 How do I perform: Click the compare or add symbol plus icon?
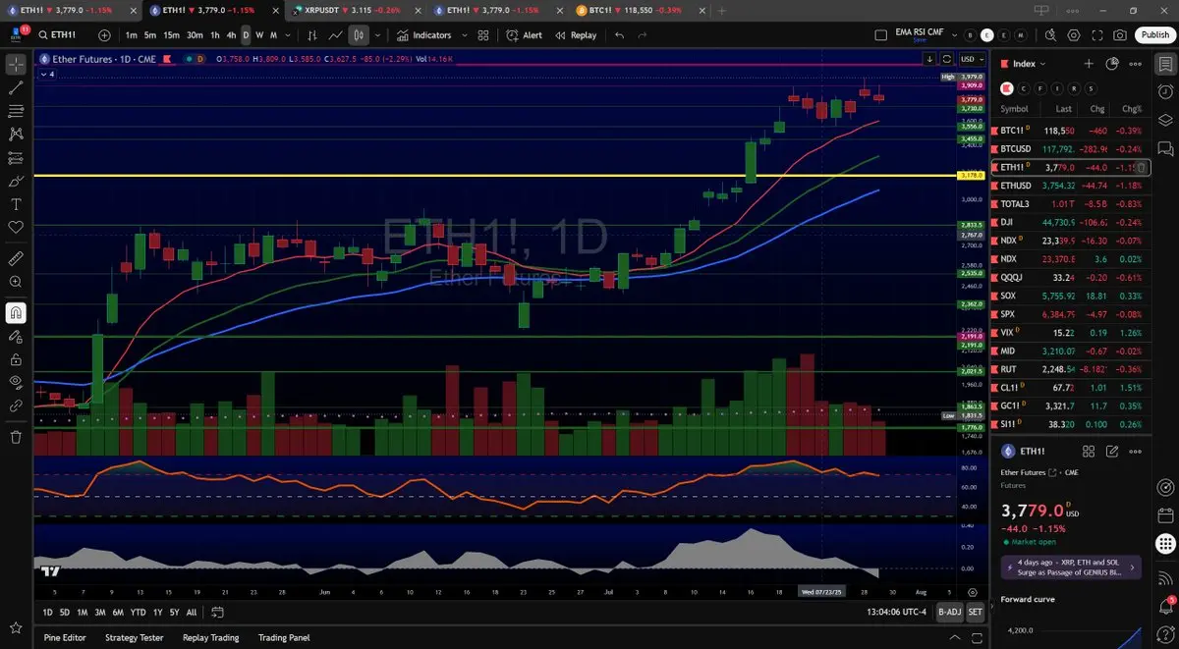[104, 35]
